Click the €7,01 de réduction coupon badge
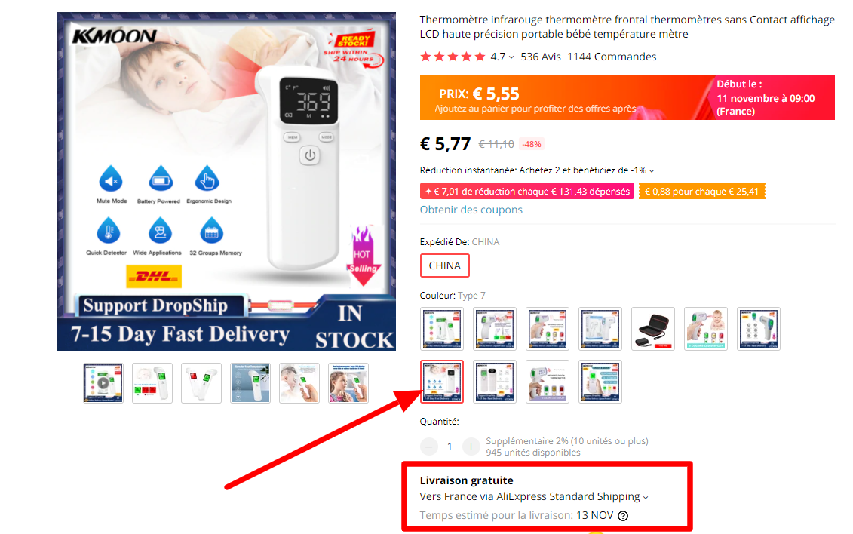The width and height of the screenshot is (853, 534). tap(526, 192)
